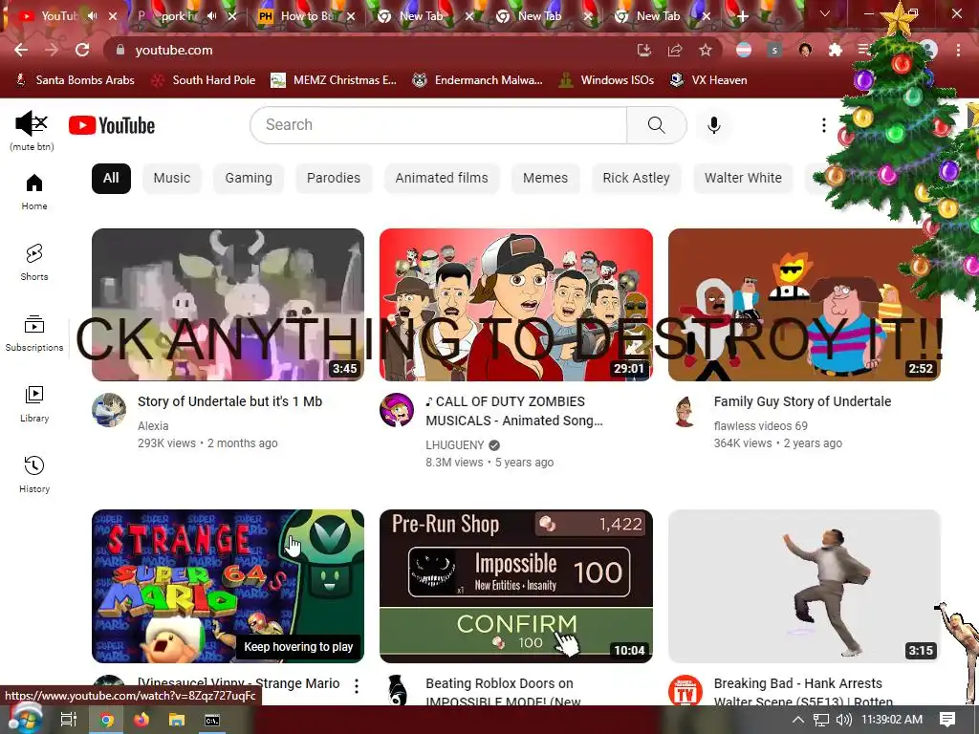979x734 pixels.
Task: Open the Windows Start orb
Action: 24,719
